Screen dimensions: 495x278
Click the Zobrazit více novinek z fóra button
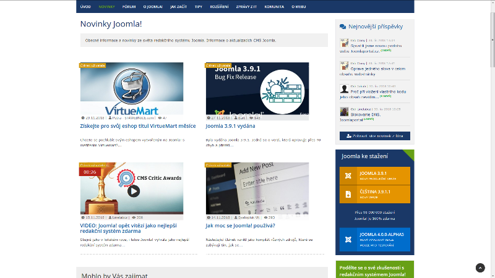click(375, 136)
